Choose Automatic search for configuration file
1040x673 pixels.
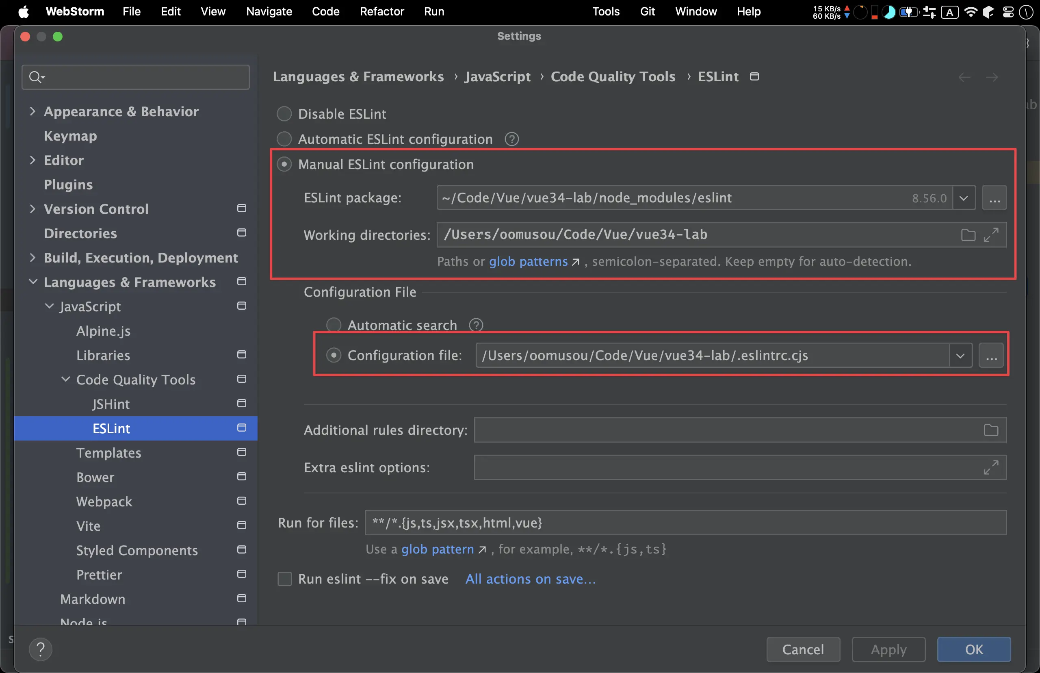point(333,325)
